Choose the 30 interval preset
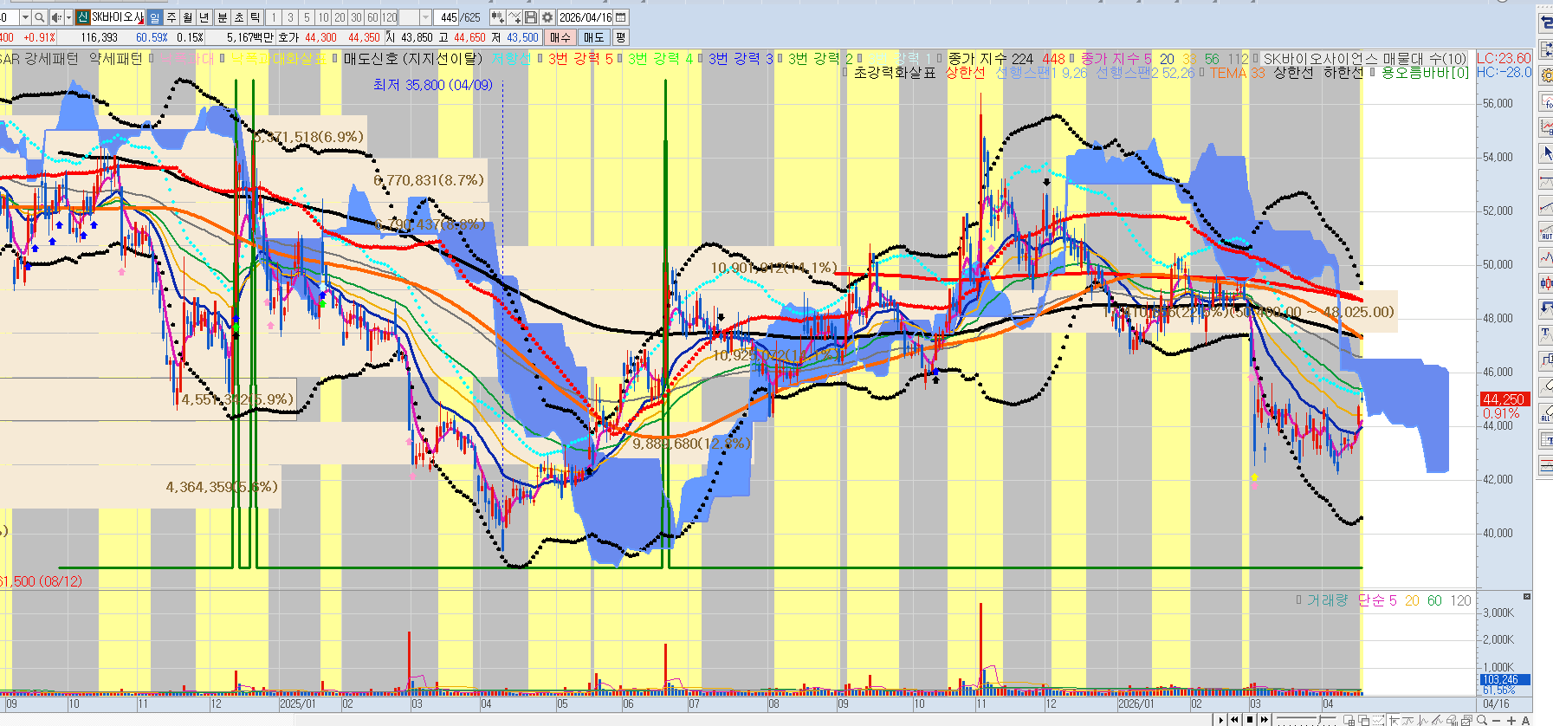Viewport: 1553px width, 726px height. (x=356, y=17)
